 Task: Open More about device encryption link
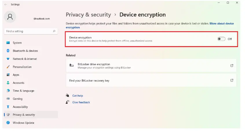pos(222,24)
